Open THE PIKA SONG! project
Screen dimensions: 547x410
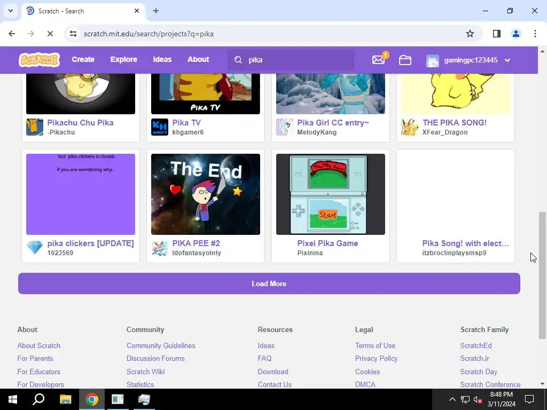tap(455, 123)
